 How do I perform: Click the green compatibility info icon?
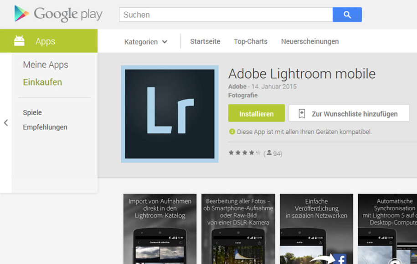click(x=232, y=132)
